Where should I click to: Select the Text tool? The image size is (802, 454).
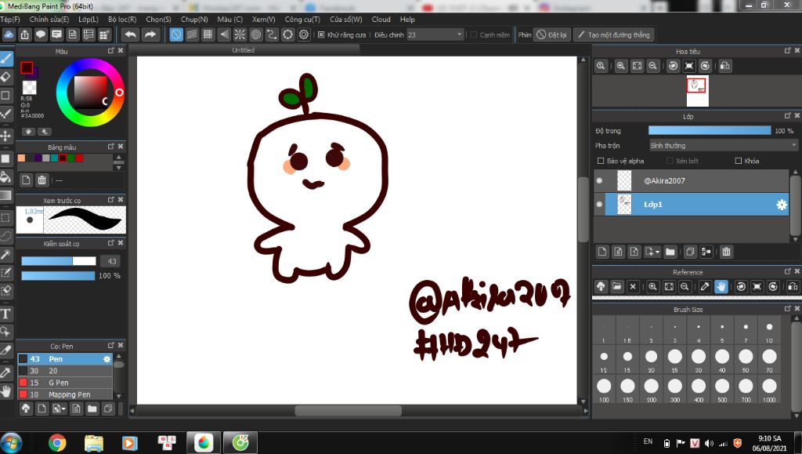coord(6,314)
